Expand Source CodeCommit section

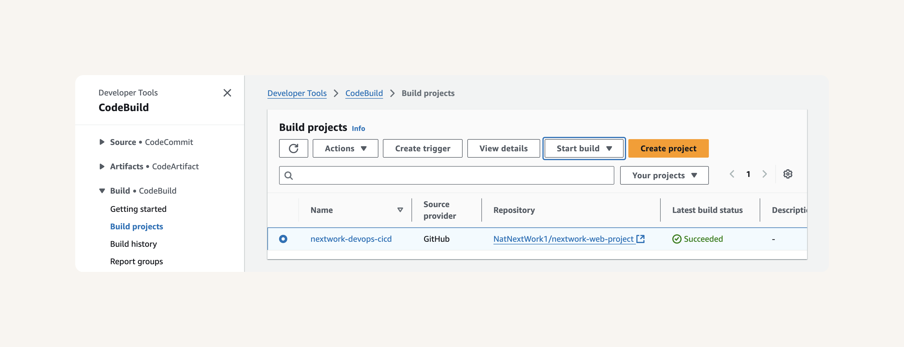click(x=102, y=142)
